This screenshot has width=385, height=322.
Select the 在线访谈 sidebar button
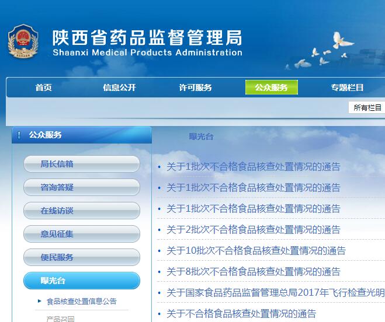(82, 211)
